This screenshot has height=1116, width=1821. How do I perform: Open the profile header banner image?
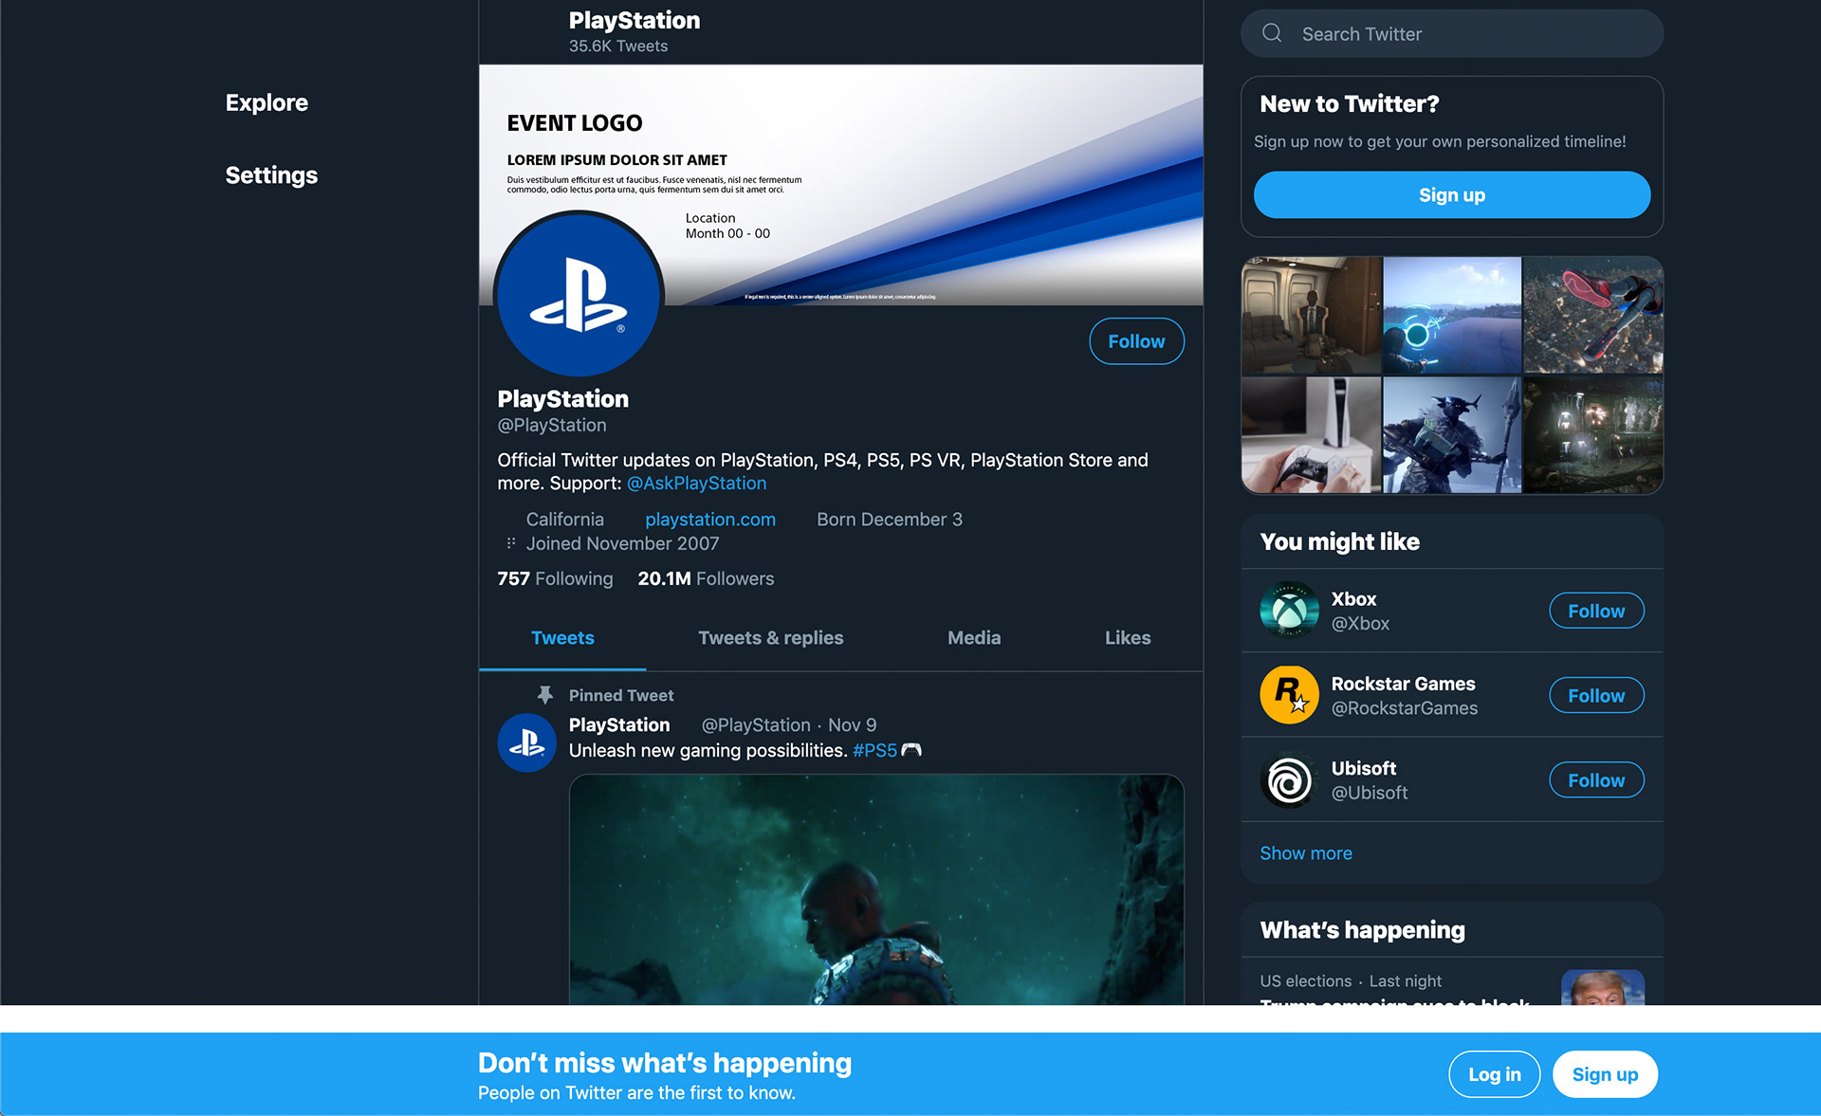tap(840, 185)
